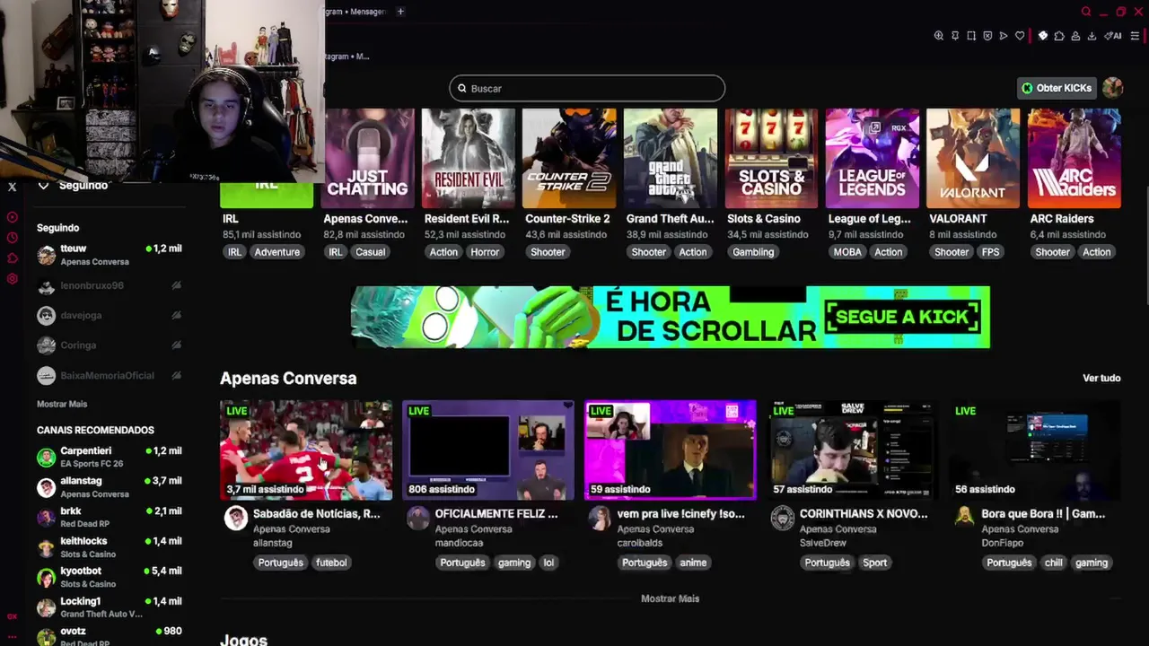1149x646 pixels.
Task: Open Carpentieri in recommended channels
Action: tap(109, 457)
